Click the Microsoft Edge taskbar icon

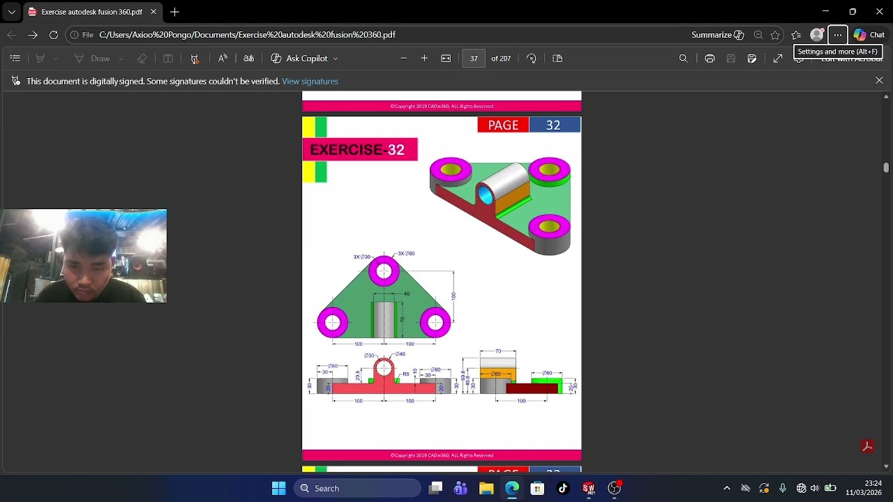pyautogui.click(x=512, y=489)
